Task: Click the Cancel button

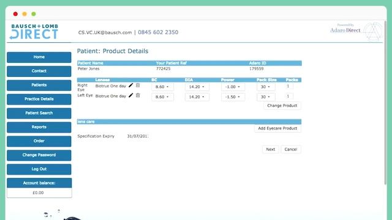Action: [291, 149]
